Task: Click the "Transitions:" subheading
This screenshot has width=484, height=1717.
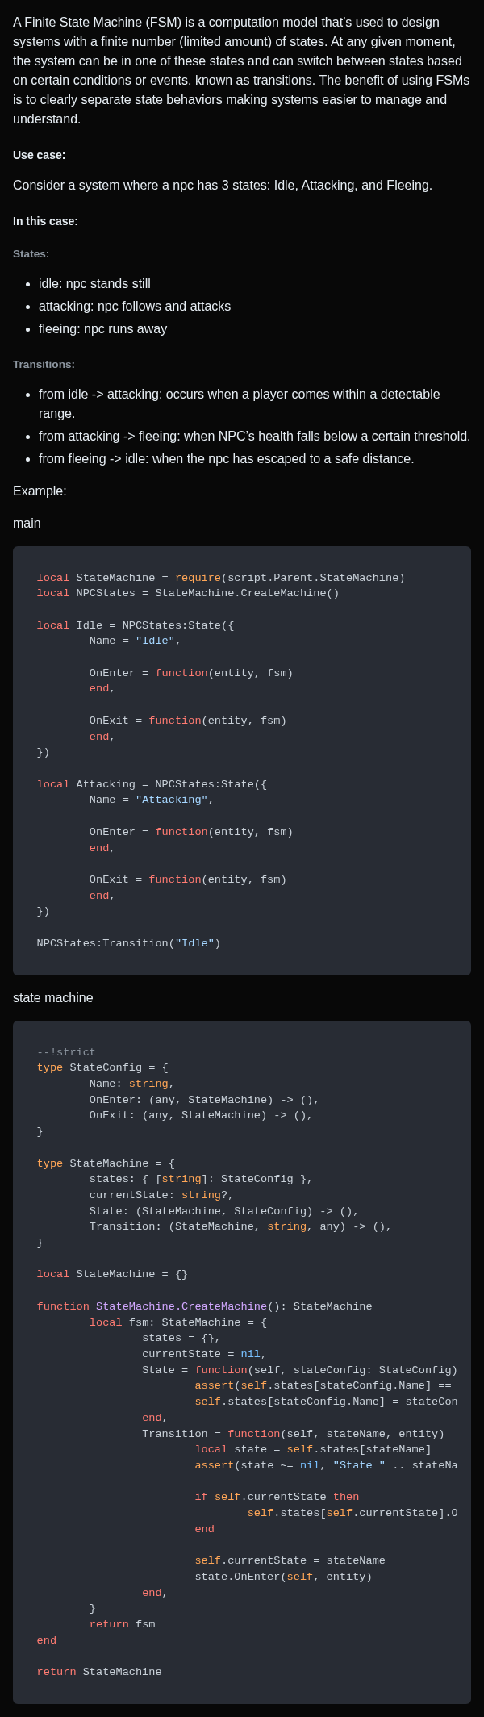Action: coord(44,365)
